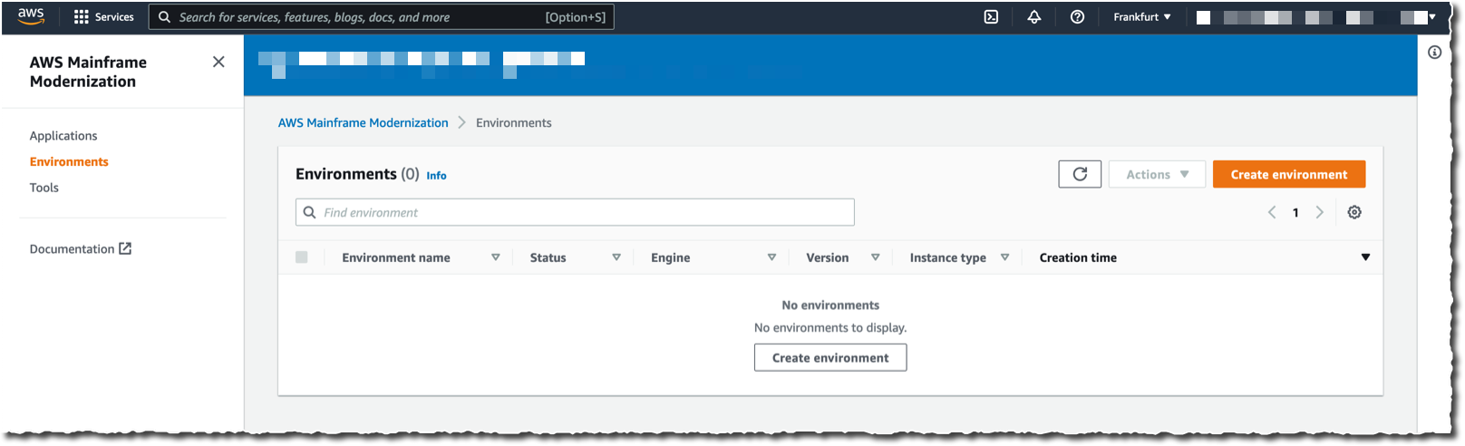Focus the top AWS services search bar
1465x446 pixels.
381,16
